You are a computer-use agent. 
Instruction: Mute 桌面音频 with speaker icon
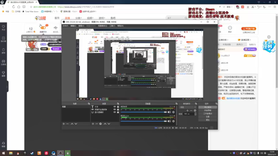(169, 112)
